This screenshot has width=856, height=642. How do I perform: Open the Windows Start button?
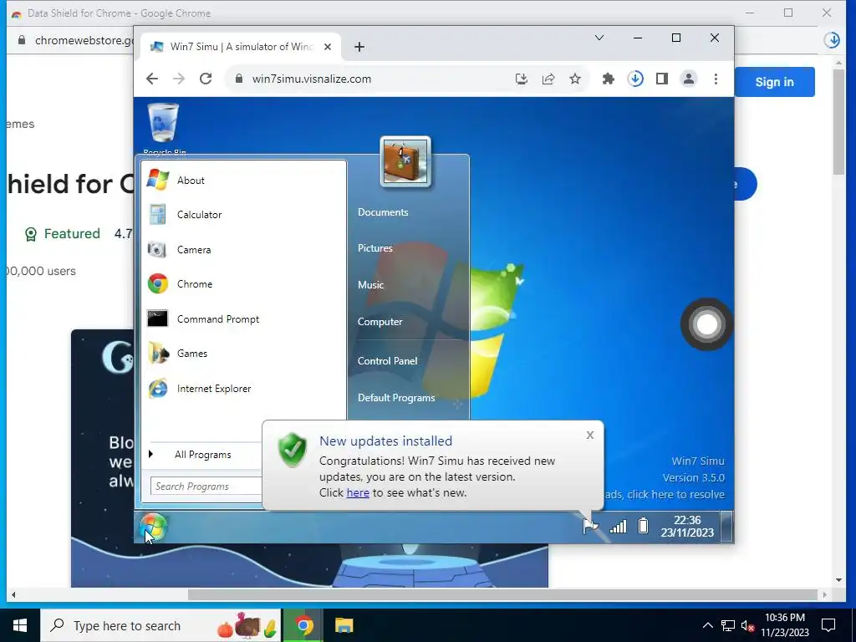pyautogui.click(x=20, y=625)
